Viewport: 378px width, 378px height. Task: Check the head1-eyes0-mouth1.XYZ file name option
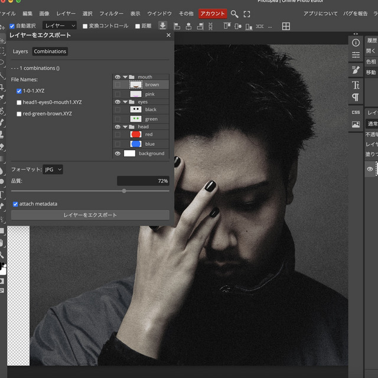[19, 102]
